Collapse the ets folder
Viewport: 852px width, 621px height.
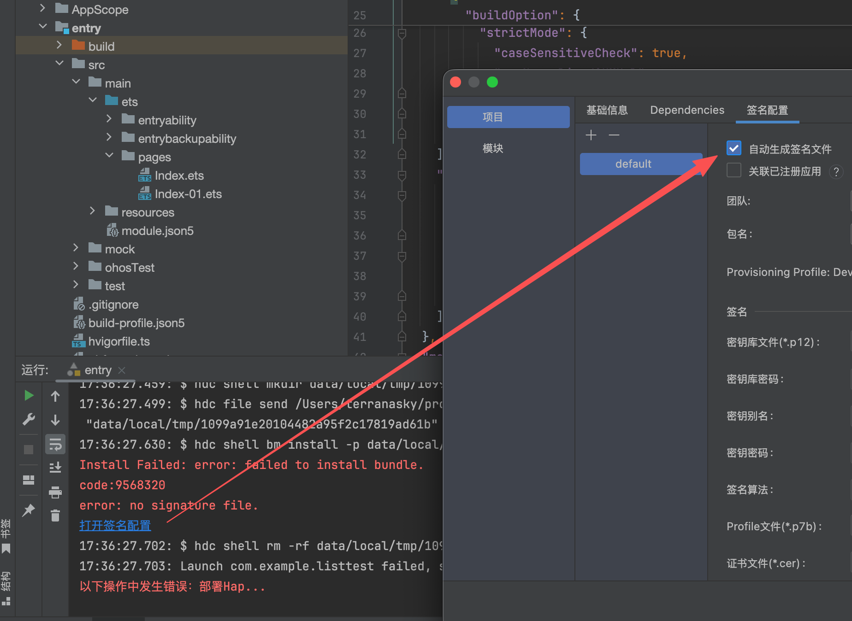[x=93, y=100]
